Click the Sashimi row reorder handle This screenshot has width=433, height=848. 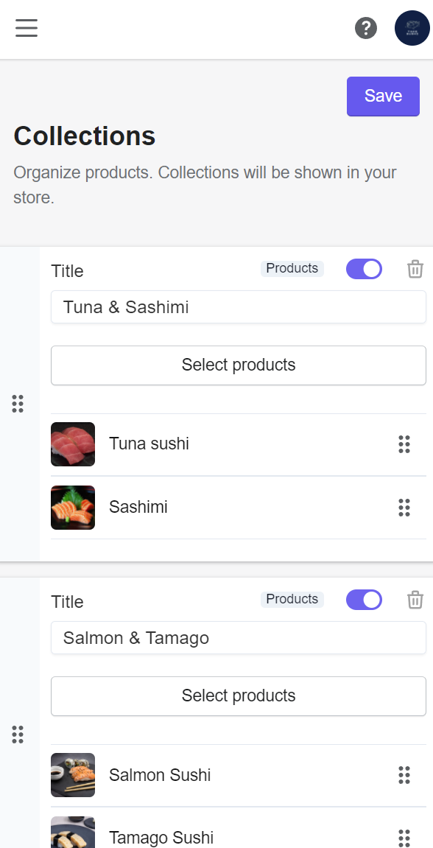coord(404,508)
